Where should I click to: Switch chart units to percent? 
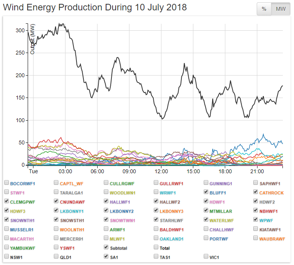pyautogui.click(x=264, y=9)
